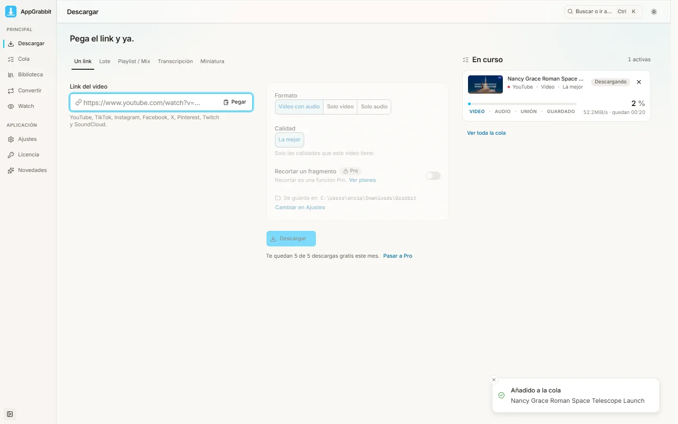This screenshot has height=424, width=678.
Task: Collapse the sidebar panel
Action: click(10, 414)
